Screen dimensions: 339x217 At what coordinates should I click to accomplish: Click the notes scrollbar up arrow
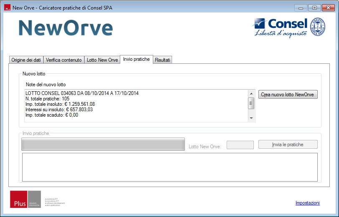[251, 94]
